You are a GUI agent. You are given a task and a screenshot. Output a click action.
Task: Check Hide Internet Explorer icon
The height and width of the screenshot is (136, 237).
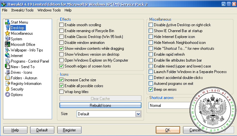pyautogui.click(x=151, y=37)
